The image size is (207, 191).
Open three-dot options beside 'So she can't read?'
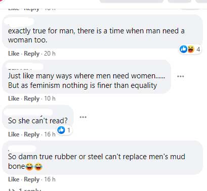[83, 117]
